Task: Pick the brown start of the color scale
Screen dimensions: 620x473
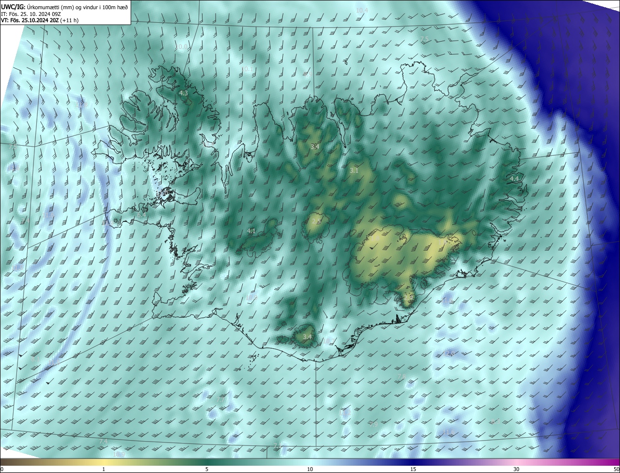Action: (3, 462)
